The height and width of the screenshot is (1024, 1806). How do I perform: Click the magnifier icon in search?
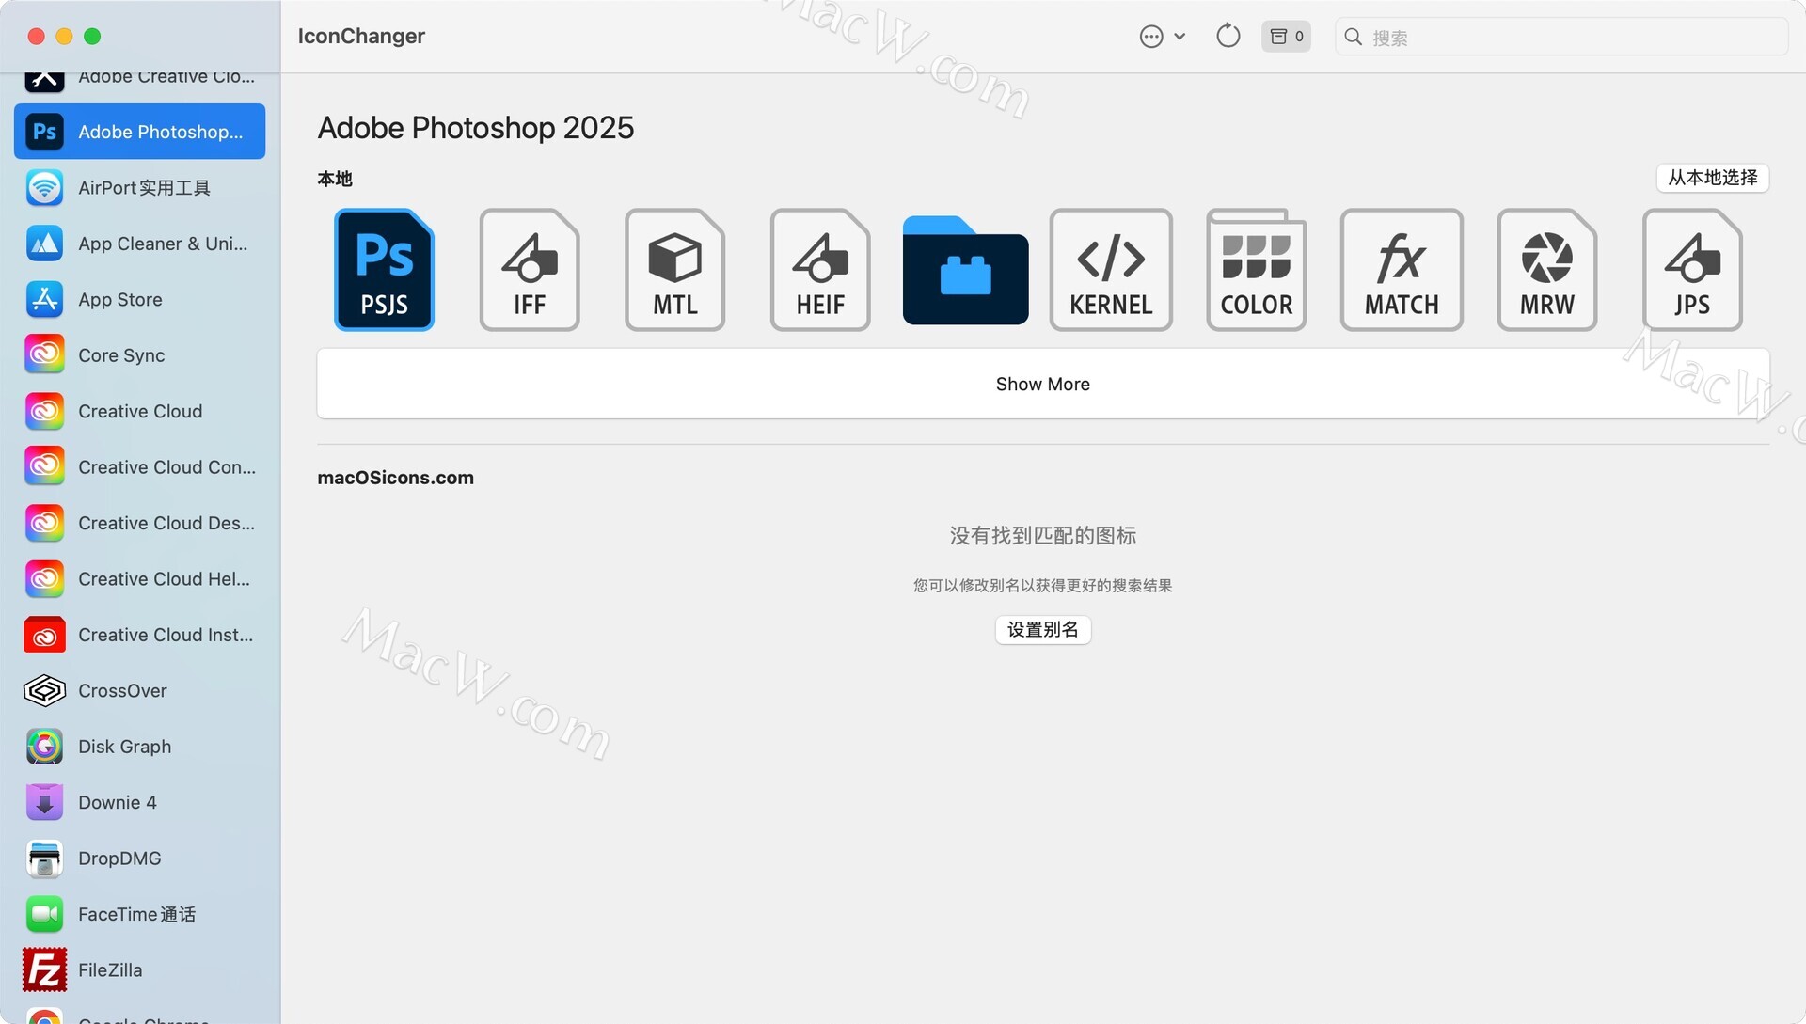point(1353,37)
